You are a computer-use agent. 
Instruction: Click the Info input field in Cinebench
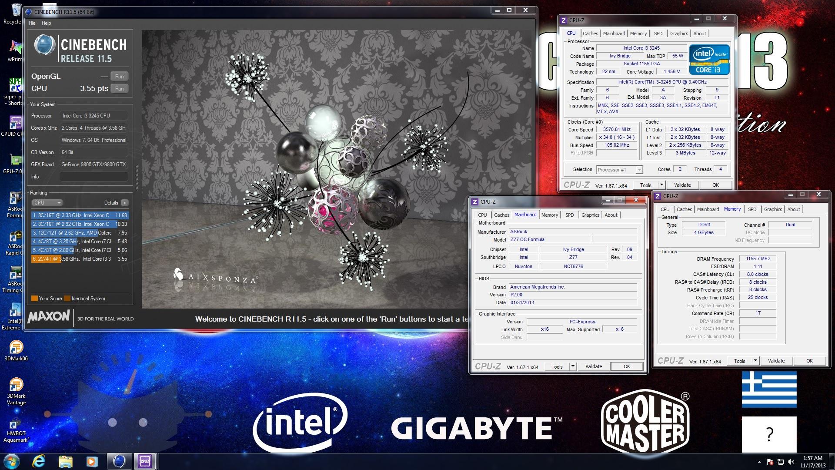[x=94, y=177]
